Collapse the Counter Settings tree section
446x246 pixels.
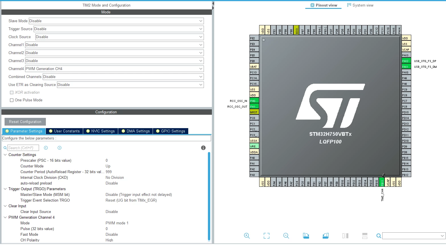coord(5,155)
